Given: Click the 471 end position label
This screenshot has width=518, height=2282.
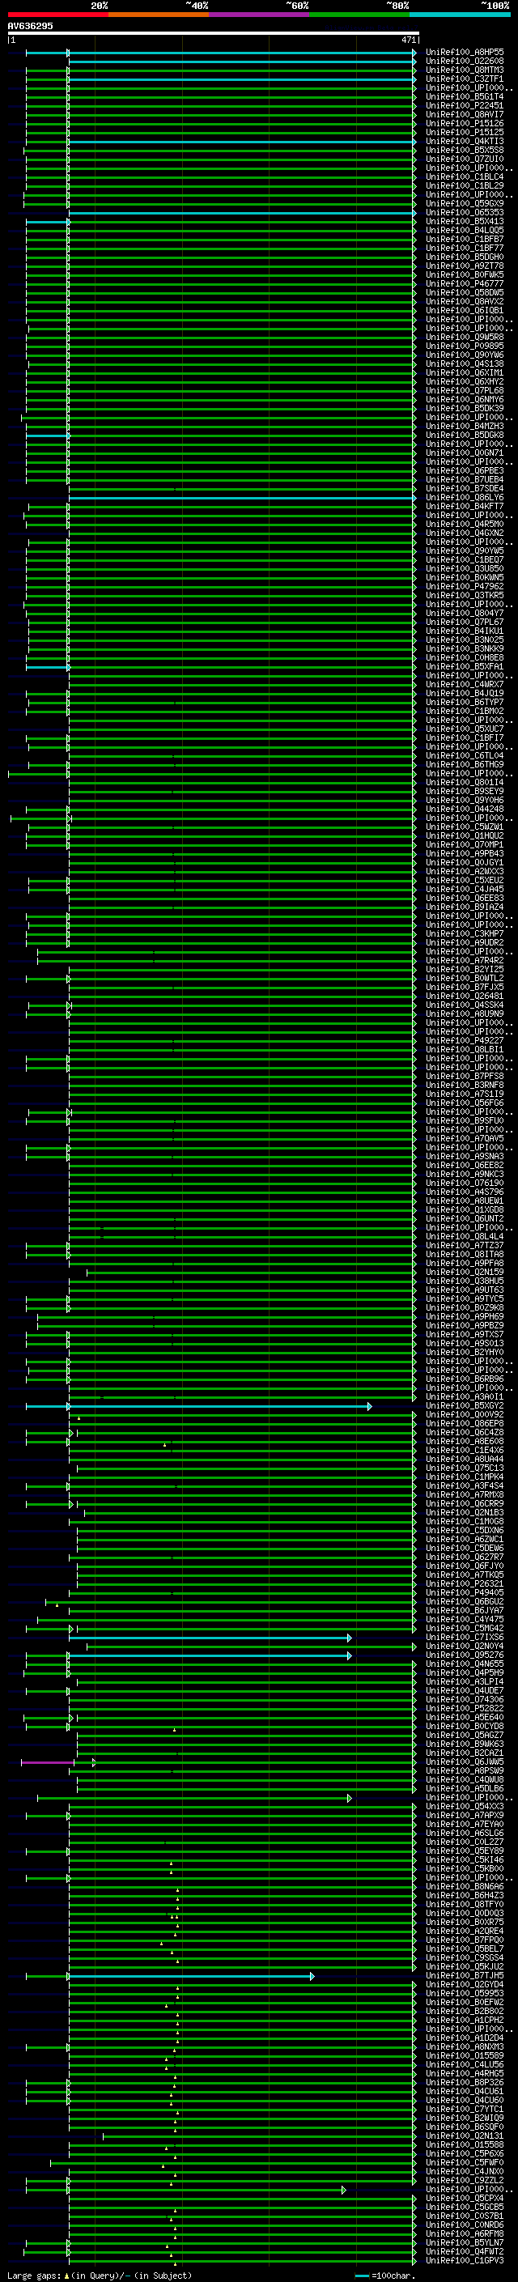Looking at the screenshot, I should [408, 40].
